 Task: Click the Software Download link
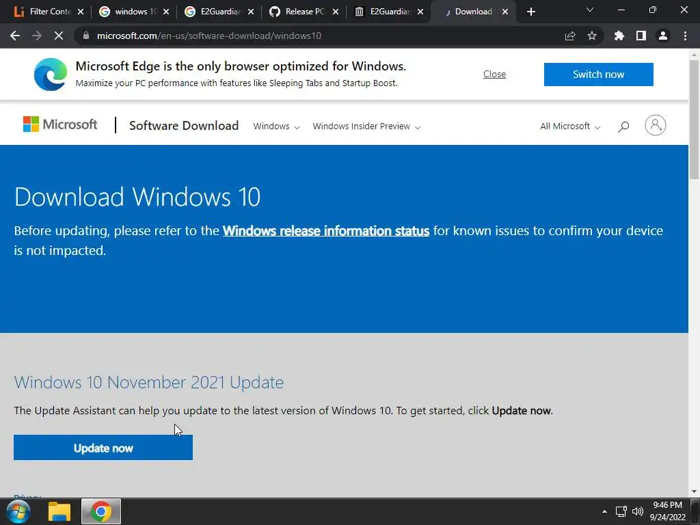click(x=184, y=126)
